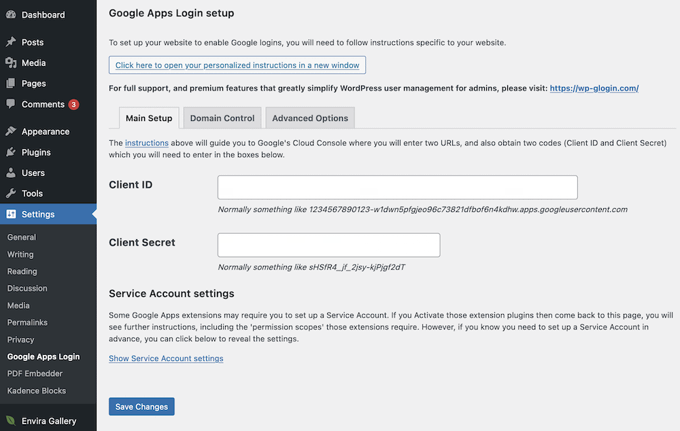Image resolution: width=680 pixels, height=431 pixels.
Task: Click the Dashboard gauge icon
Action: coord(11,14)
